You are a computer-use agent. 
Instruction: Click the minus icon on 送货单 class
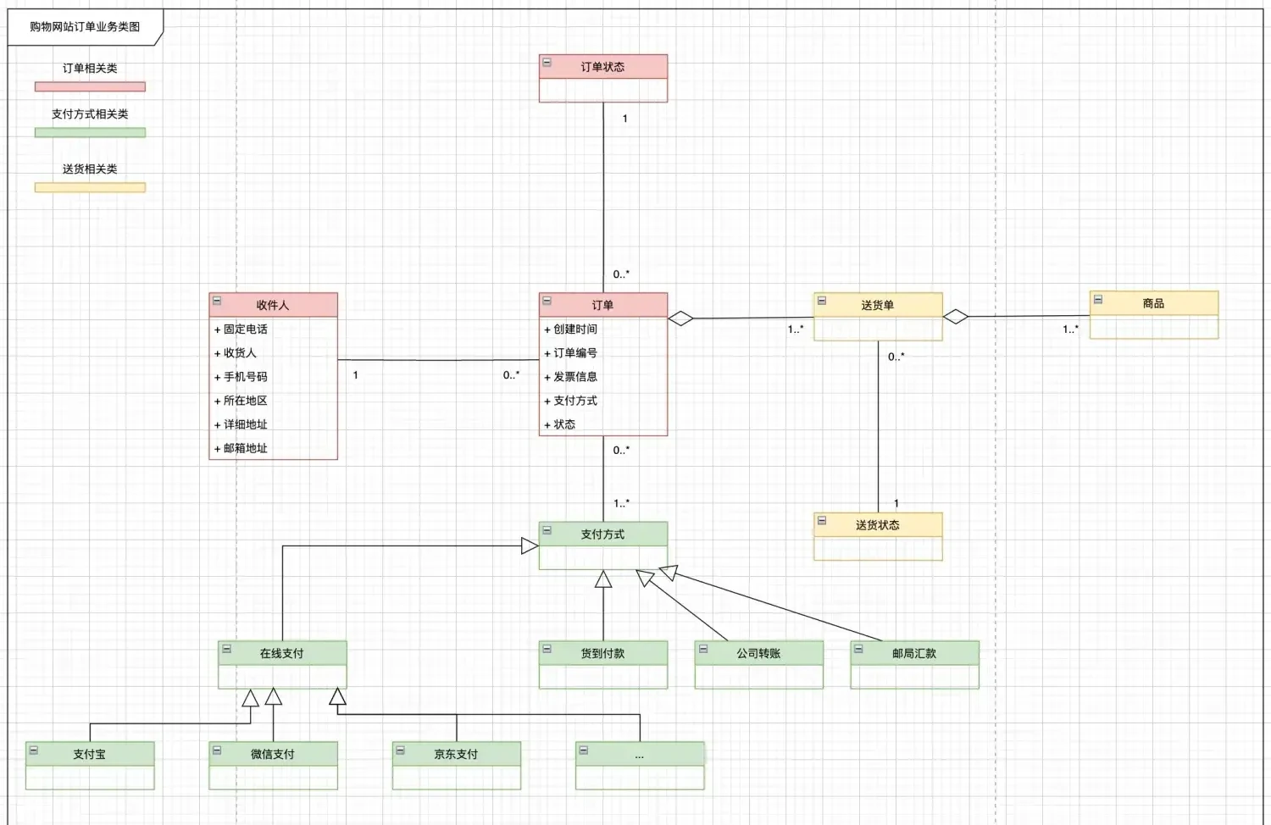click(821, 301)
